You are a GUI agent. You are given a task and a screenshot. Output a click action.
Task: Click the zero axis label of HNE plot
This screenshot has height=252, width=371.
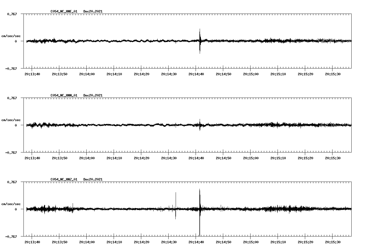[x=16, y=41]
